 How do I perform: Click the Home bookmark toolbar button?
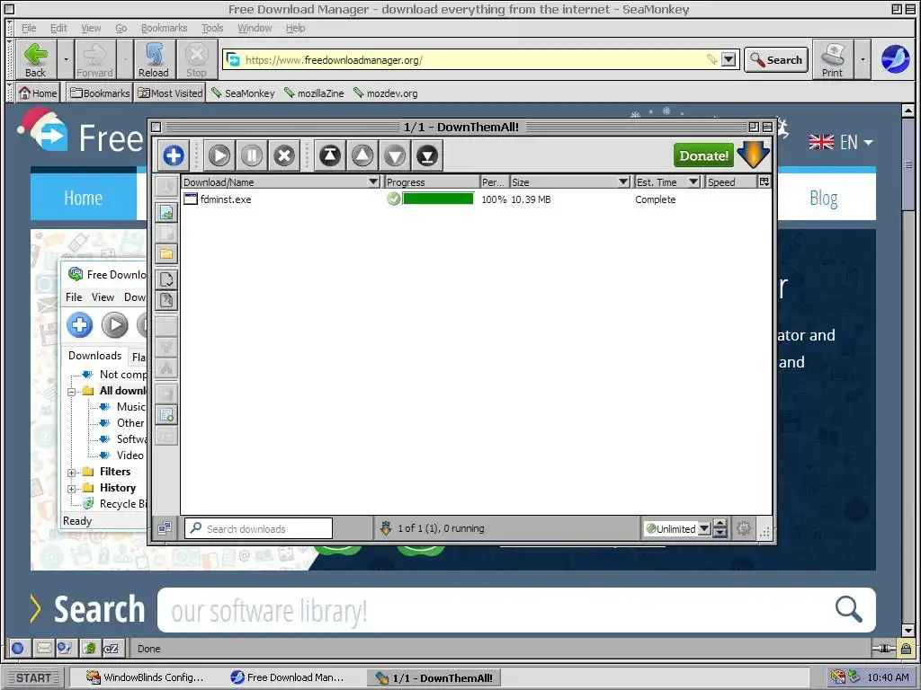(38, 93)
